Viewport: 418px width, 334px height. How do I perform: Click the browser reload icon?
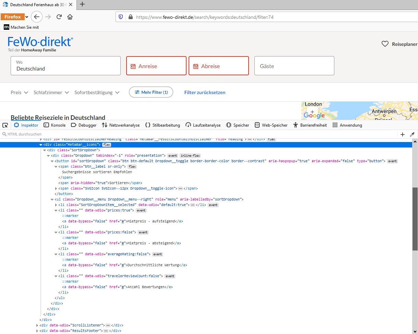[x=59, y=17]
